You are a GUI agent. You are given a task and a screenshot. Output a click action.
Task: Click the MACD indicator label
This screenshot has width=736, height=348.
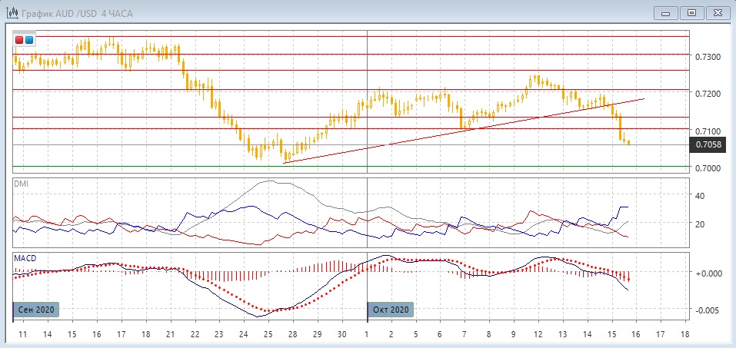coord(25,257)
